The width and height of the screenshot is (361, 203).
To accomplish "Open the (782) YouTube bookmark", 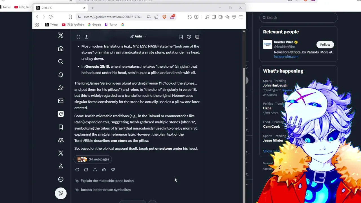I will 73,25.
